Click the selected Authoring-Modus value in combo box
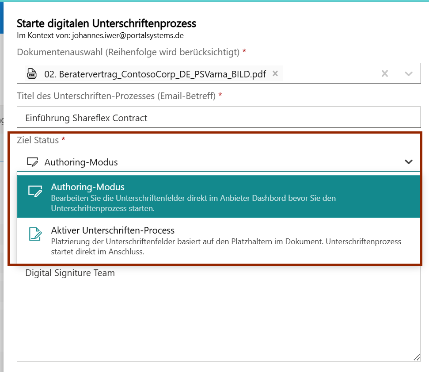 click(81, 162)
